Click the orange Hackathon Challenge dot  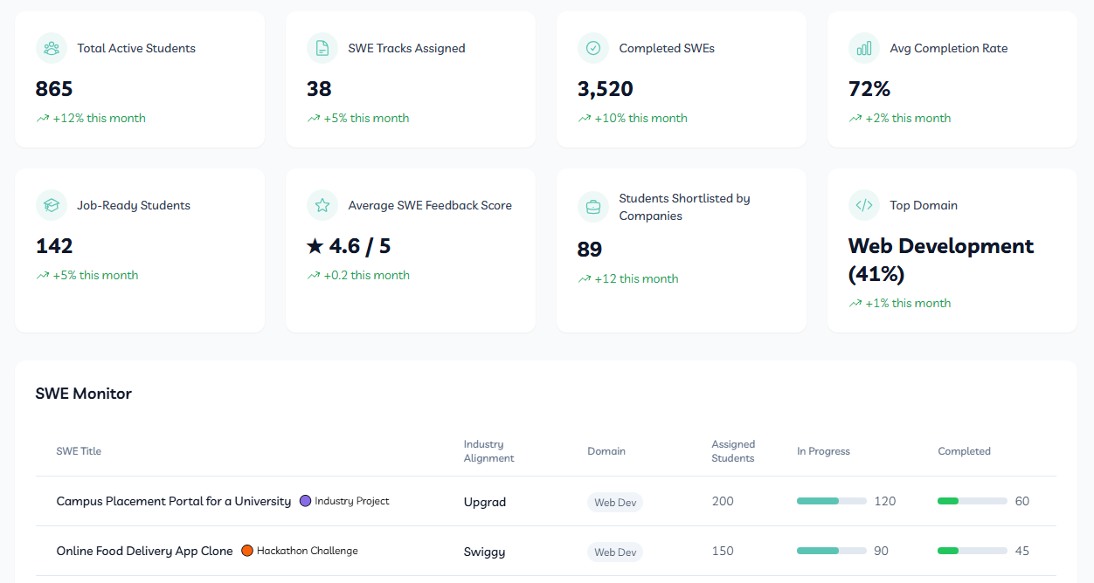[x=247, y=551]
